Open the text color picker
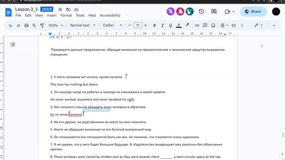 click(179, 25)
